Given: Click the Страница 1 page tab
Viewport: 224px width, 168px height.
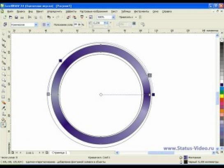Looking at the screenshot, I should [60, 153].
